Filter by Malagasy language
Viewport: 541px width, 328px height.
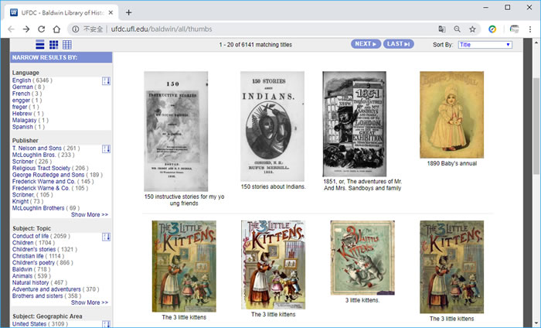point(24,120)
